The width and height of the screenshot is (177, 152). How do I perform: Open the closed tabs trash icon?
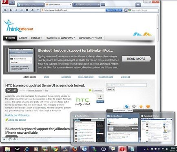(138, 5)
